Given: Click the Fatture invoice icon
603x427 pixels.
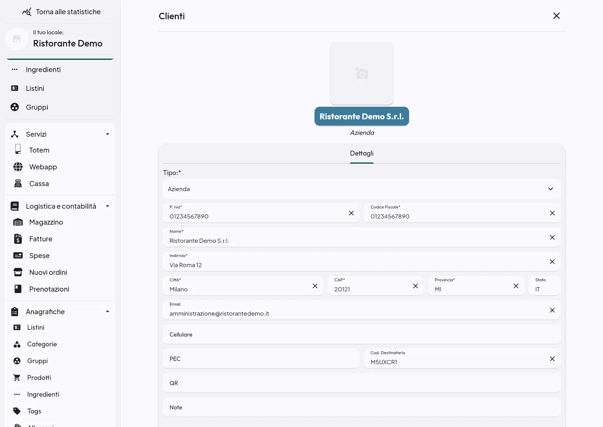Looking at the screenshot, I should 18,239.
